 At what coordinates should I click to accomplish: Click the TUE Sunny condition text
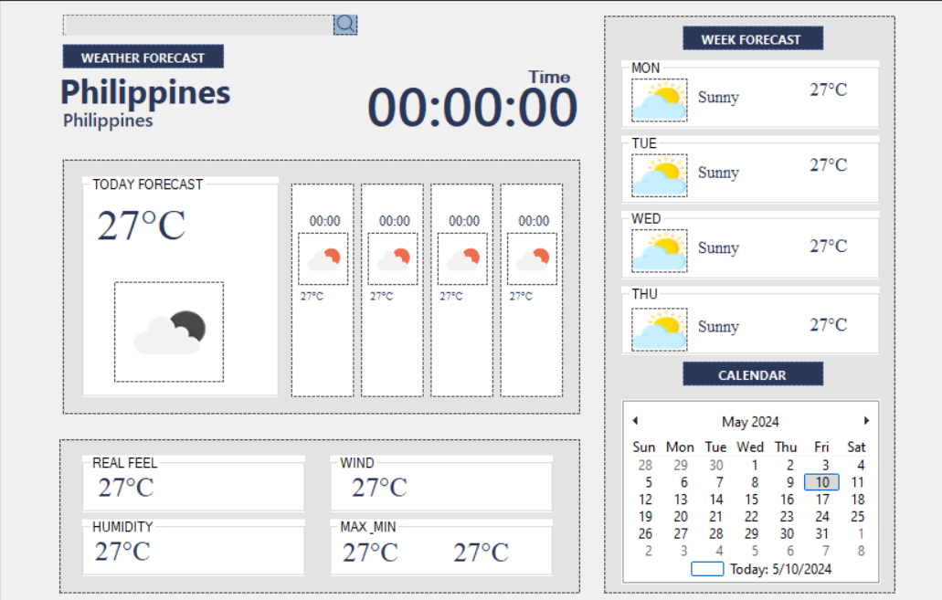coord(718,173)
